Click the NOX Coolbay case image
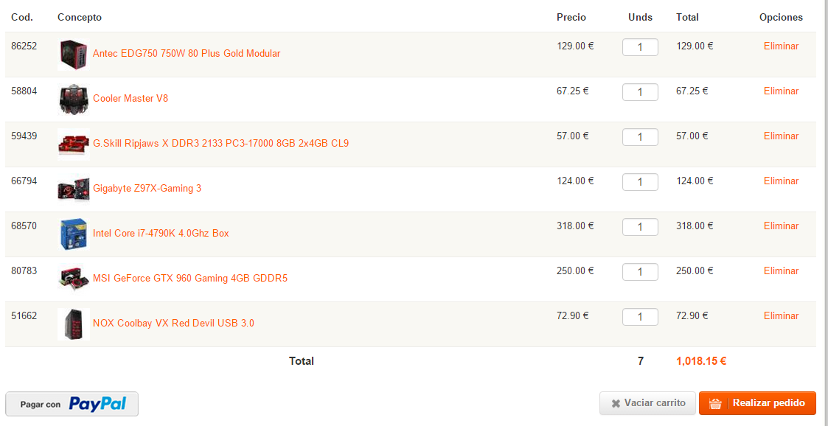 [74, 324]
